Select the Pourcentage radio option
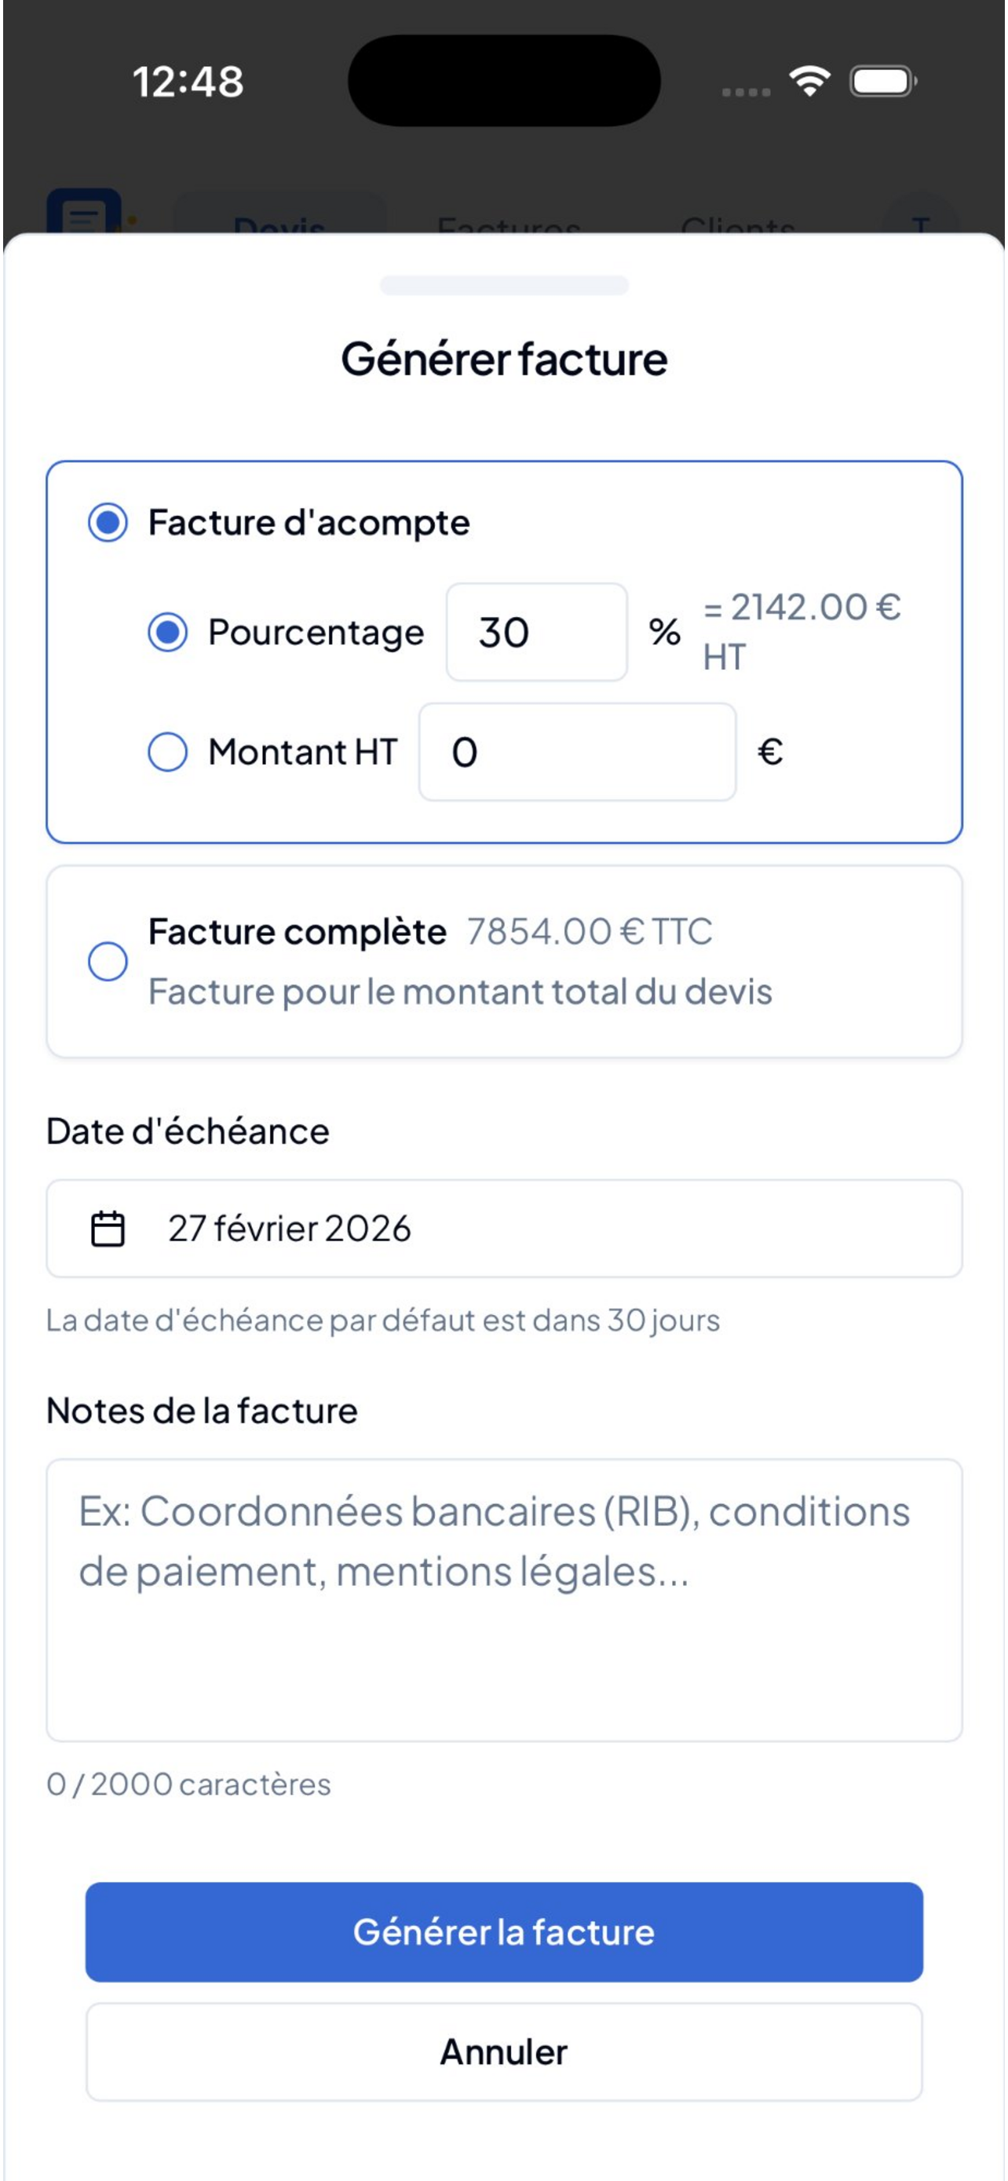The image size is (1008, 2181). tap(167, 633)
